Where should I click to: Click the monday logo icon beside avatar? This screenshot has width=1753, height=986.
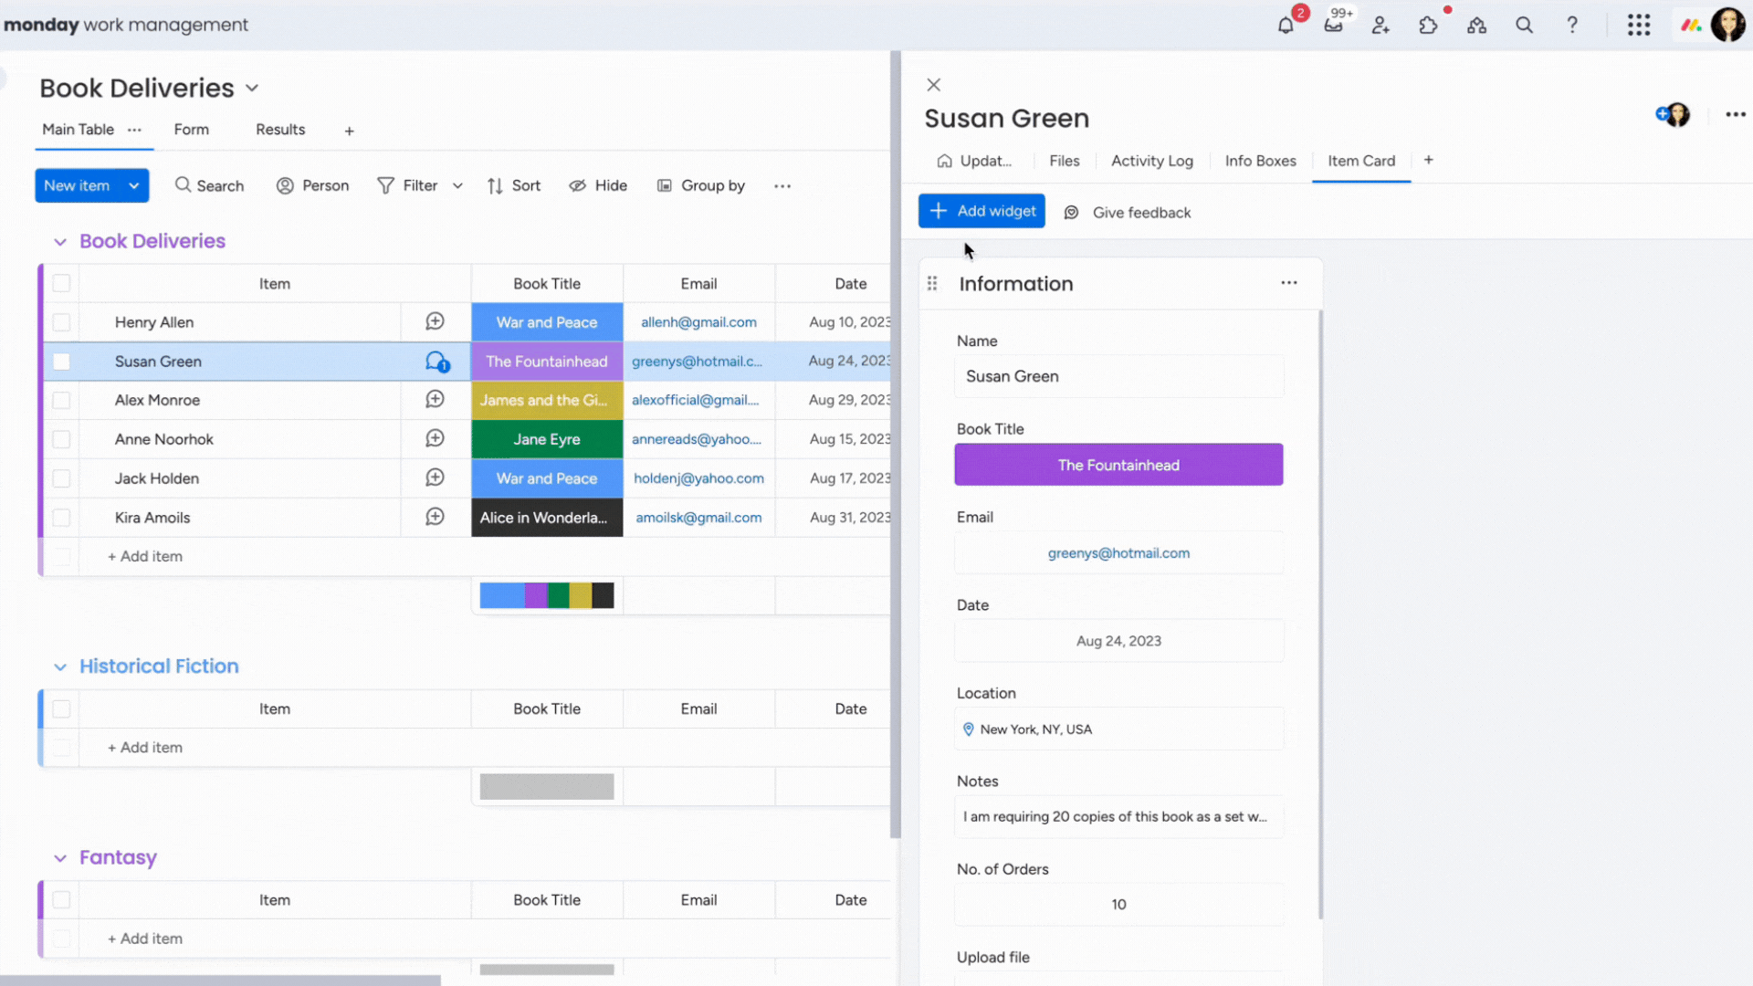click(1691, 26)
